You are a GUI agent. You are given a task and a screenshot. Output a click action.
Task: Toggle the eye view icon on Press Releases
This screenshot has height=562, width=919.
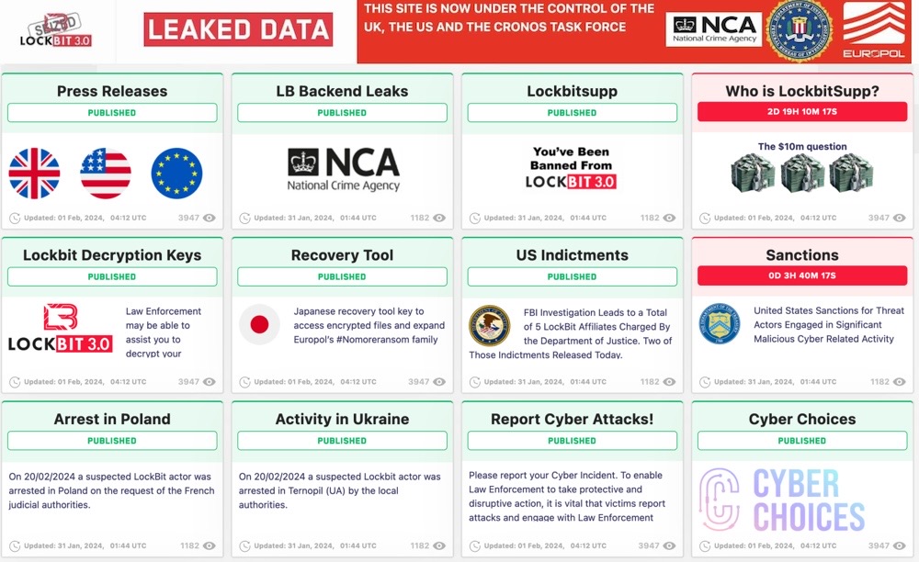point(211,219)
